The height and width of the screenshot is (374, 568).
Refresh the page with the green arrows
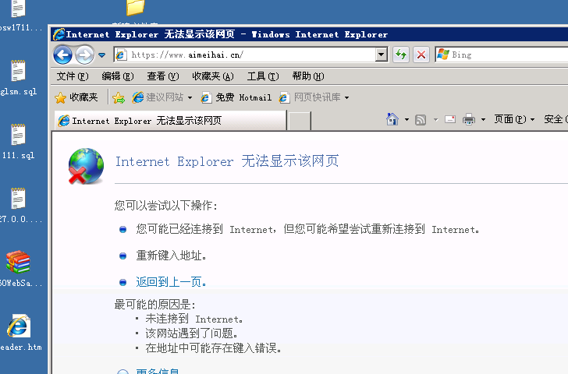(401, 55)
